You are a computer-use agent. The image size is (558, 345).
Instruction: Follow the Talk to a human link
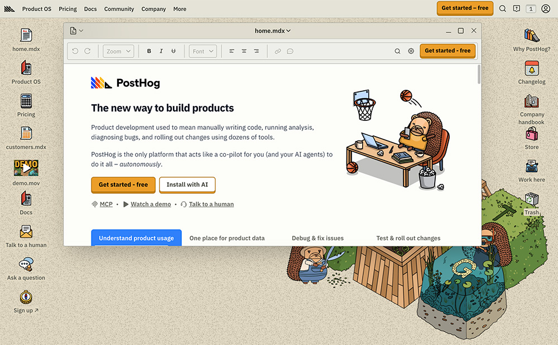[211, 205]
